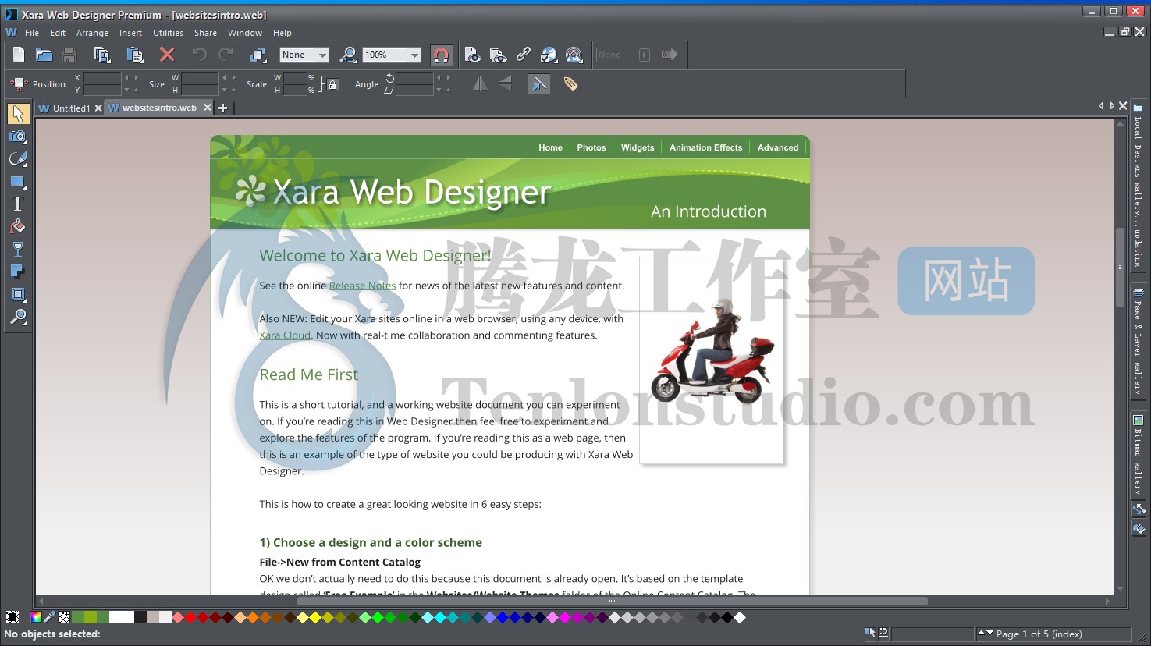This screenshot has height=646, width=1151.
Task: Switch to the Untitled1 document tab
Action: point(71,108)
